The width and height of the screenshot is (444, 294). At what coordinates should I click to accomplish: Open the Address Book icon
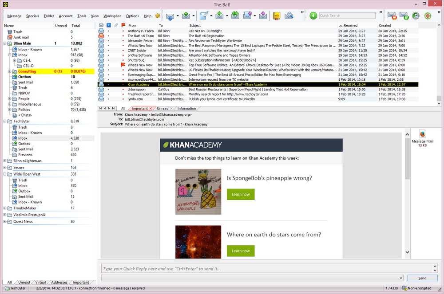click(x=277, y=16)
